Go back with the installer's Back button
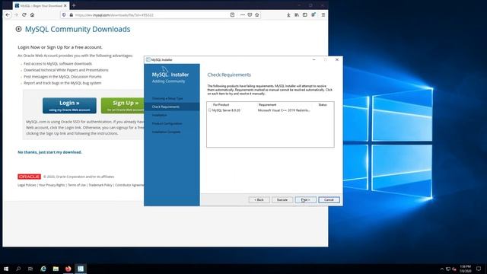Viewport: 487px width, 274px height. (x=259, y=199)
